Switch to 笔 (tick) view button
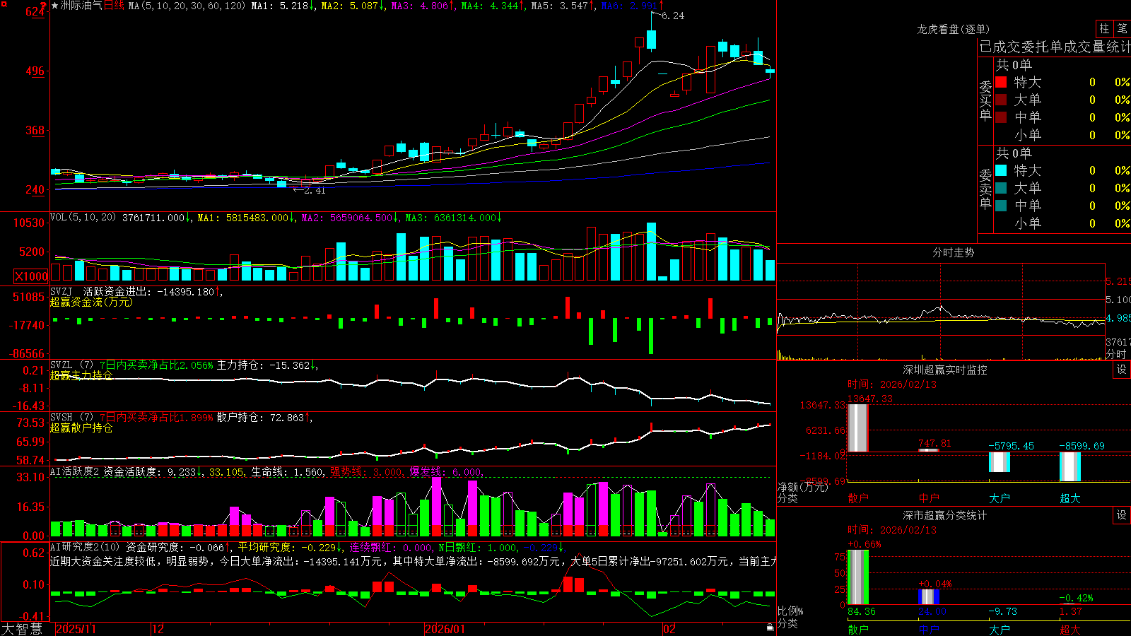1131x636 pixels. coord(1122,28)
